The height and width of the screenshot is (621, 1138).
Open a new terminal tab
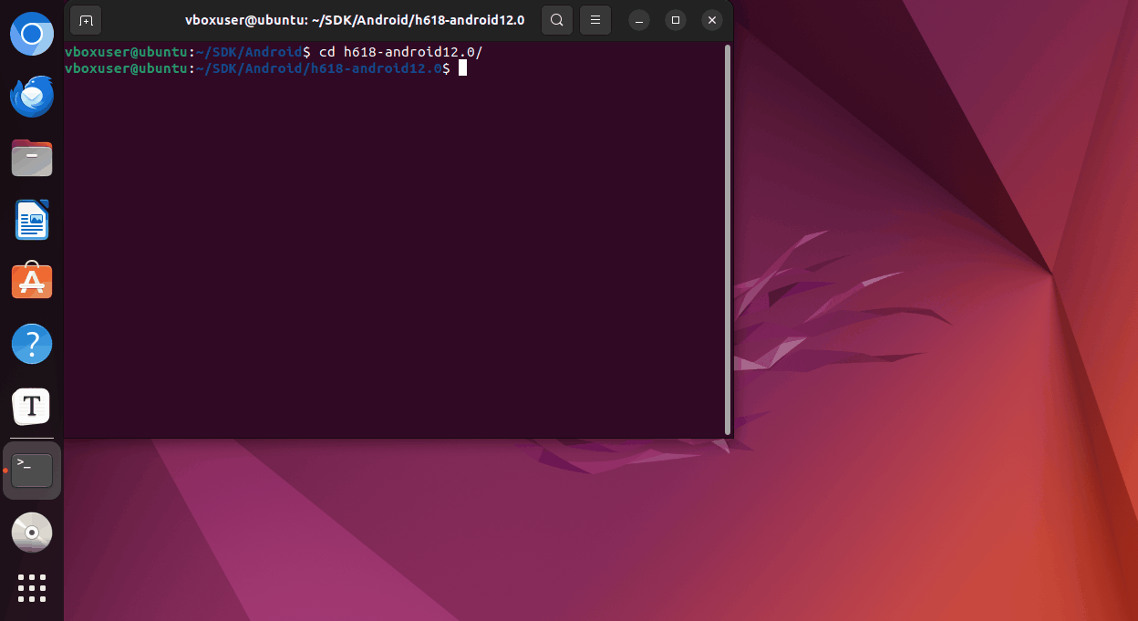coord(86,20)
